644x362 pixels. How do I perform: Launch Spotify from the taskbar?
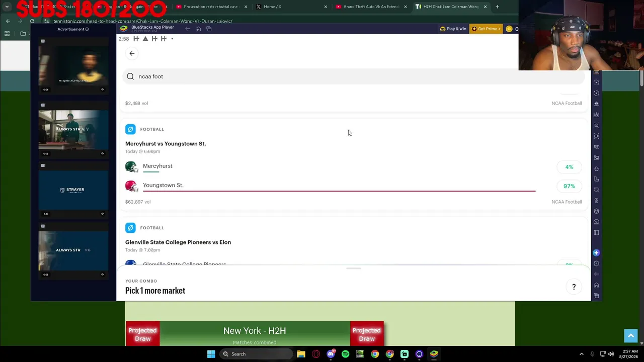pyautogui.click(x=345, y=354)
